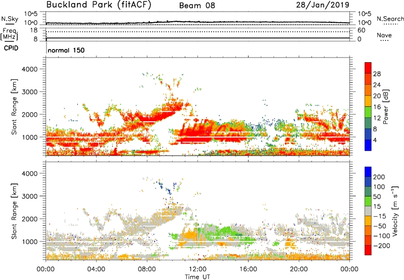Click the 'N.Sky' legend label
This screenshot has width=404, height=280.
[10, 19]
